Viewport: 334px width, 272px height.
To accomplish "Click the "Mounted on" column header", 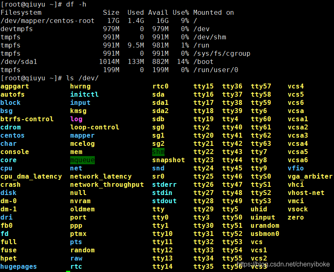I will (213, 13).
